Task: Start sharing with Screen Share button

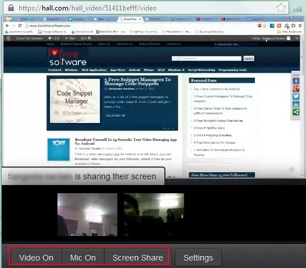Action: (138, 258)
